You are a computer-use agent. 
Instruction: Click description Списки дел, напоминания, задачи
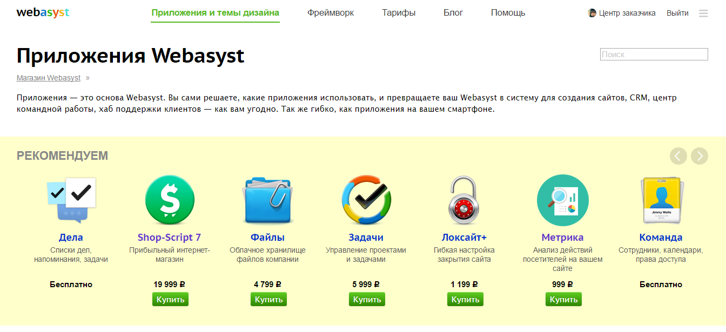(x=71, y=255)
